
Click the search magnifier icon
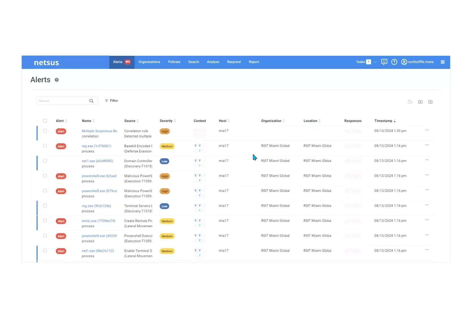pos(91,101)
